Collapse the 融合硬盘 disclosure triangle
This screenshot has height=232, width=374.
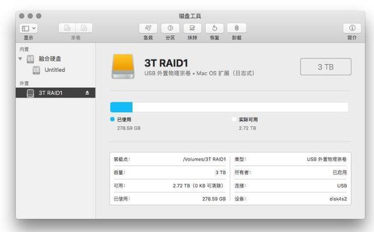(x=20, y=58)
